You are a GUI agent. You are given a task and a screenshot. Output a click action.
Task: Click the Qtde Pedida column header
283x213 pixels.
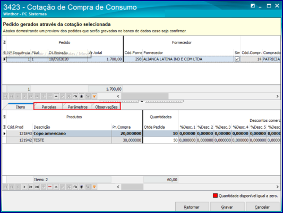coord(161,127)
